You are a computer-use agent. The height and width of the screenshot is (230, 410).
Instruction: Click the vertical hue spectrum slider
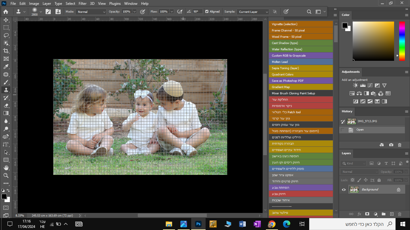402,41
